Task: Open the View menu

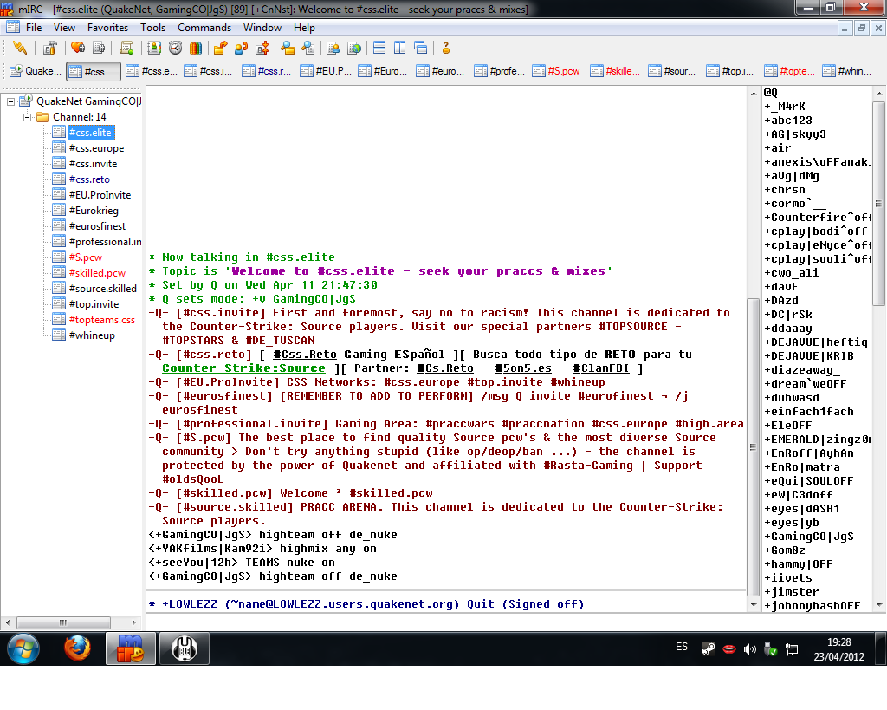Action: (64, 27)
